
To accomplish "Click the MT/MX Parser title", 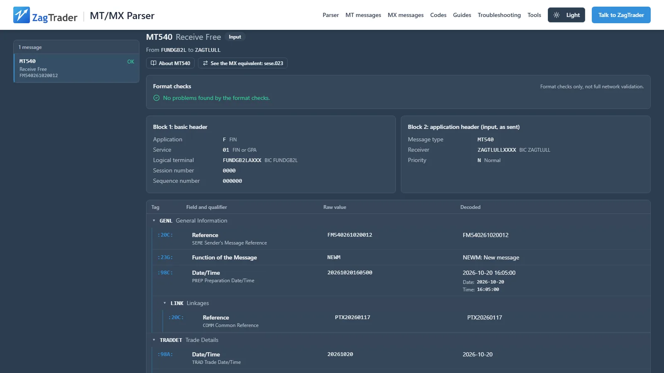I will (x=122, y=16).
